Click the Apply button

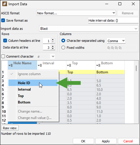106,141
